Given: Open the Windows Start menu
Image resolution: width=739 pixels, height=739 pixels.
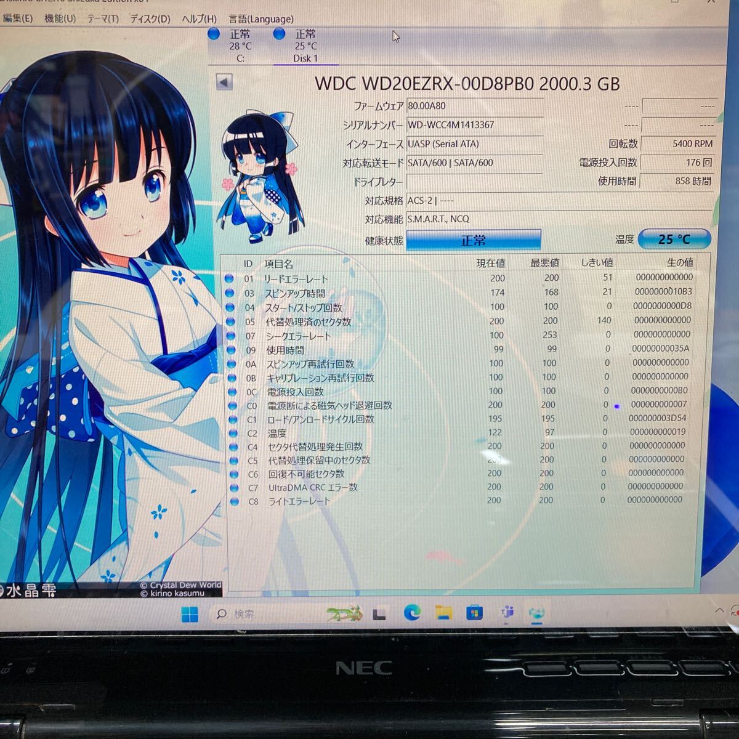Looking at the screenshot, I should (x=190, y=614).
